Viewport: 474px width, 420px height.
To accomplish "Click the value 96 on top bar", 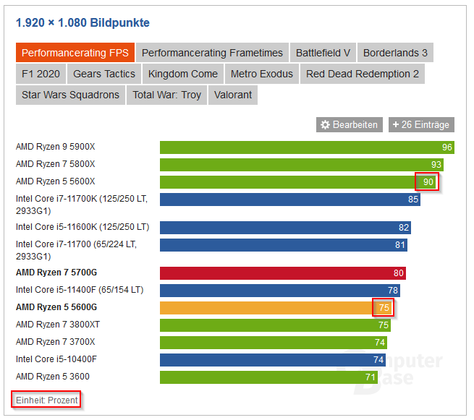I will tap(447, 147).
